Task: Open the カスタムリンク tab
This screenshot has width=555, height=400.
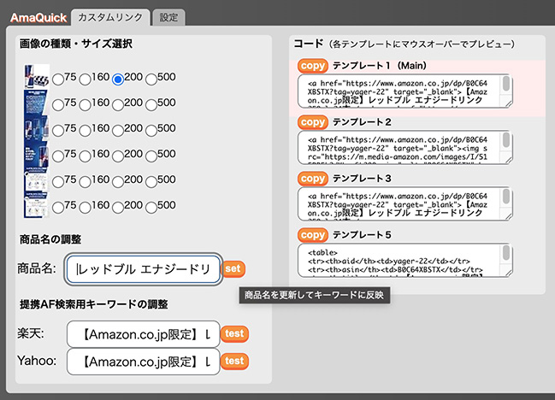Action: [110, 17]
